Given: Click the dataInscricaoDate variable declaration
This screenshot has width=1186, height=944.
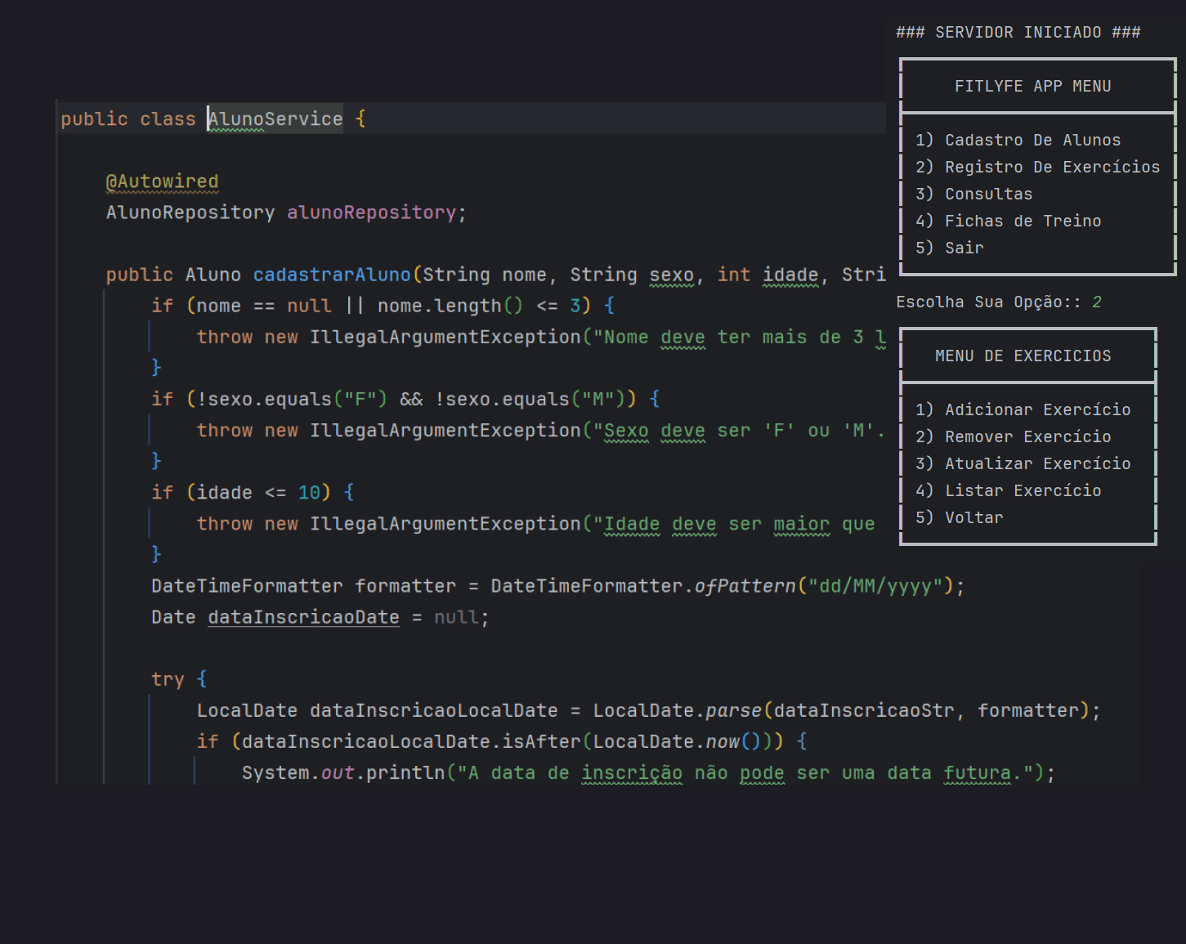Looking at the screenshot, I should [303, 617].
